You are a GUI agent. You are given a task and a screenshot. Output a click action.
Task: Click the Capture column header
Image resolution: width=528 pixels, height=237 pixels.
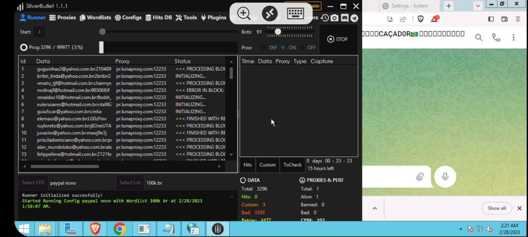(322, 61)
